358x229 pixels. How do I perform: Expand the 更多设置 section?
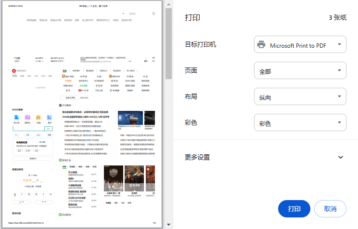266,157
